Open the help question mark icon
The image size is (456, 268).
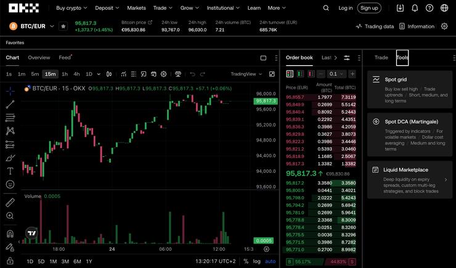coord(430,8)
